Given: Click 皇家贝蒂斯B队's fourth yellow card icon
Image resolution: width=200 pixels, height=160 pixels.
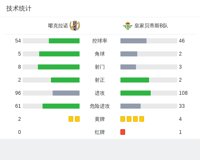Looking at the screenshot, I should (x=141, y=119).
